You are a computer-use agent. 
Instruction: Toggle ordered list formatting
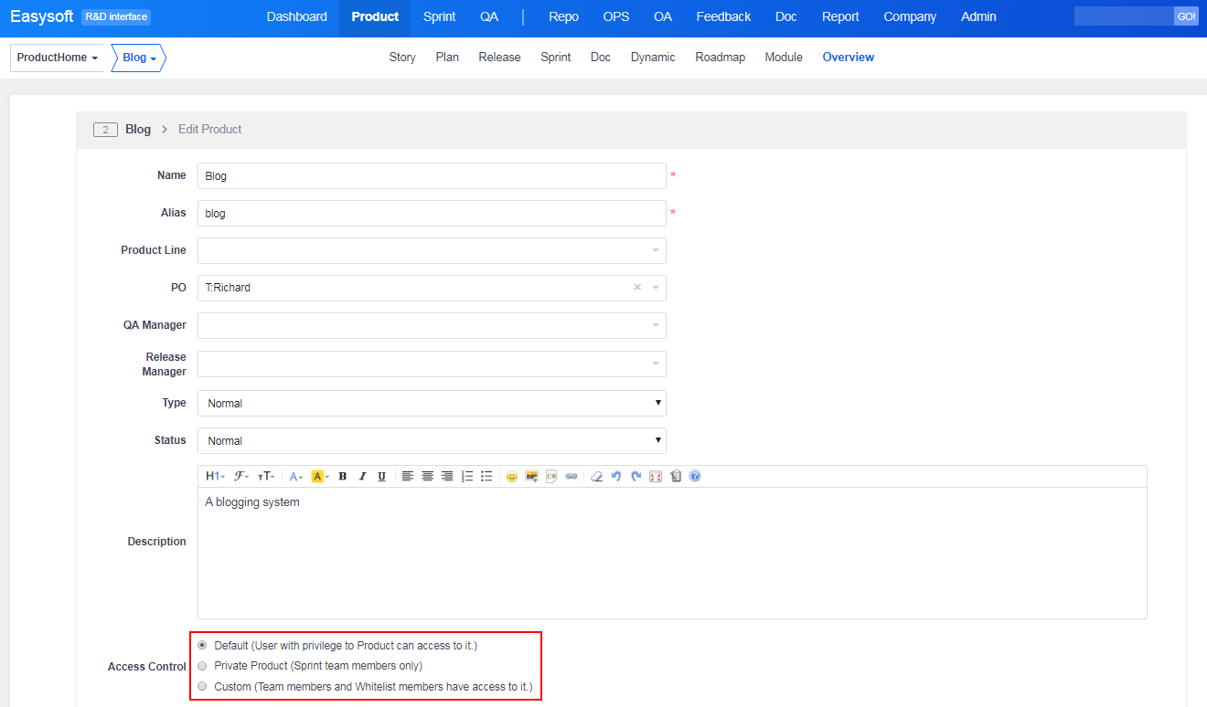click(x=467, y=476)
